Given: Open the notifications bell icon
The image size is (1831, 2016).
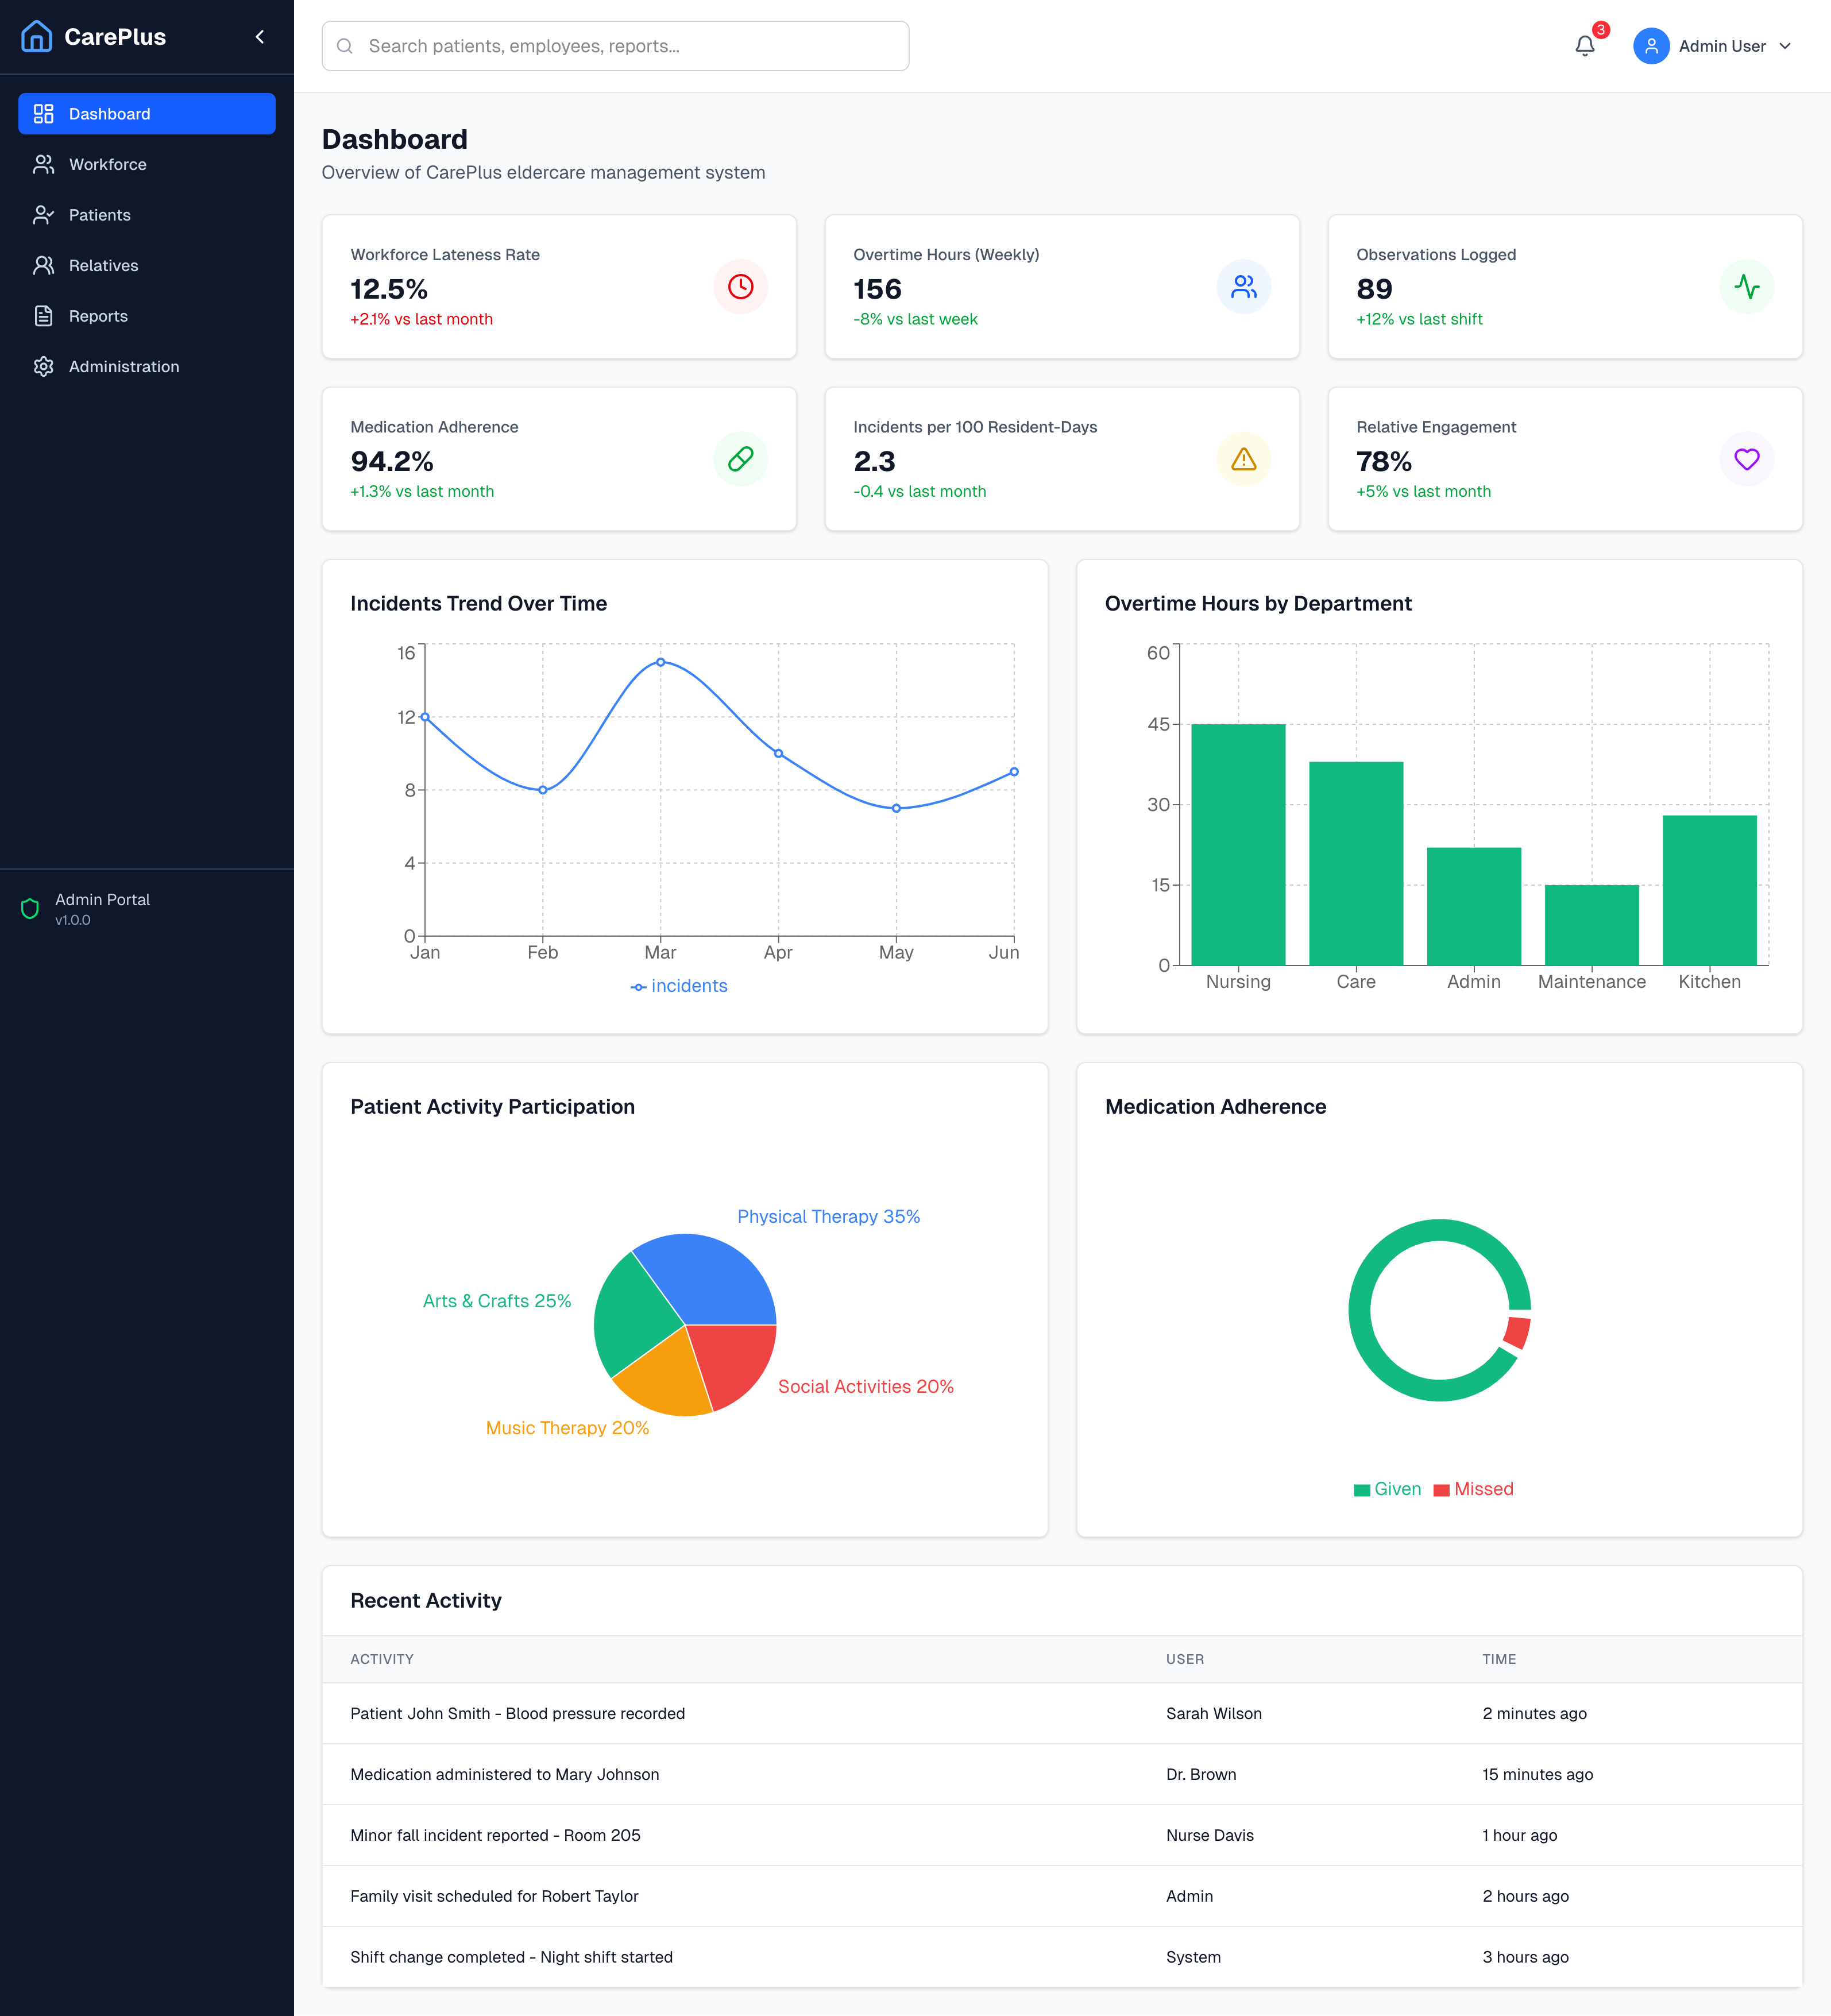Looking at the screenshot, I should click(x=1585, y=45).
